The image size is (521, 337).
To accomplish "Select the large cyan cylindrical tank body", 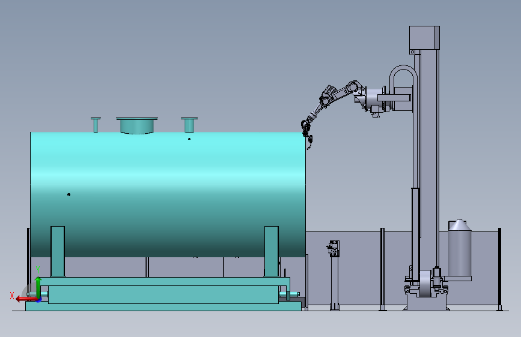I will tap(168, 194).
